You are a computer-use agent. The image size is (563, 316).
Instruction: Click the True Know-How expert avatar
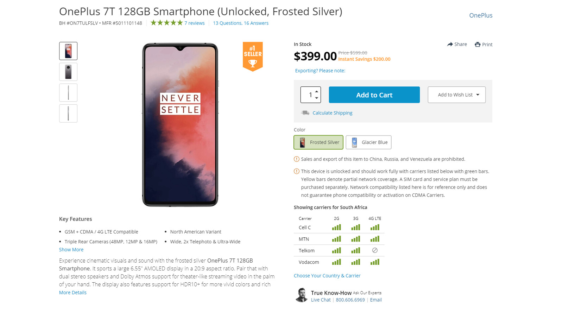[x=301, y=295]
